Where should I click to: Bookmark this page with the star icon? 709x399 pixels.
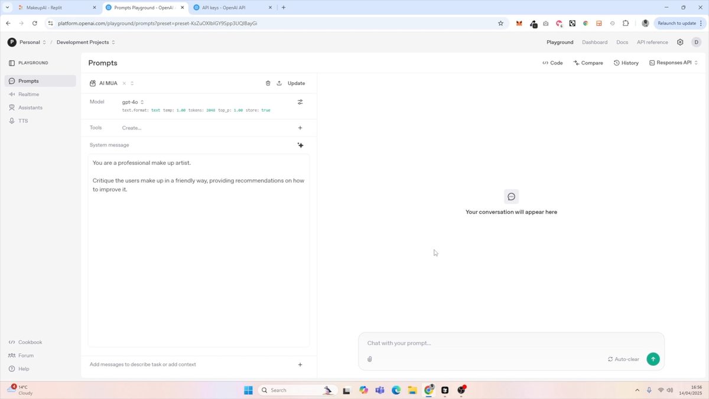(500, 24)
